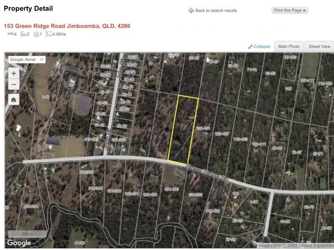Reset map with the home icon
The height and width of the screenshot is (250, 334).
(x=14, y=100)
